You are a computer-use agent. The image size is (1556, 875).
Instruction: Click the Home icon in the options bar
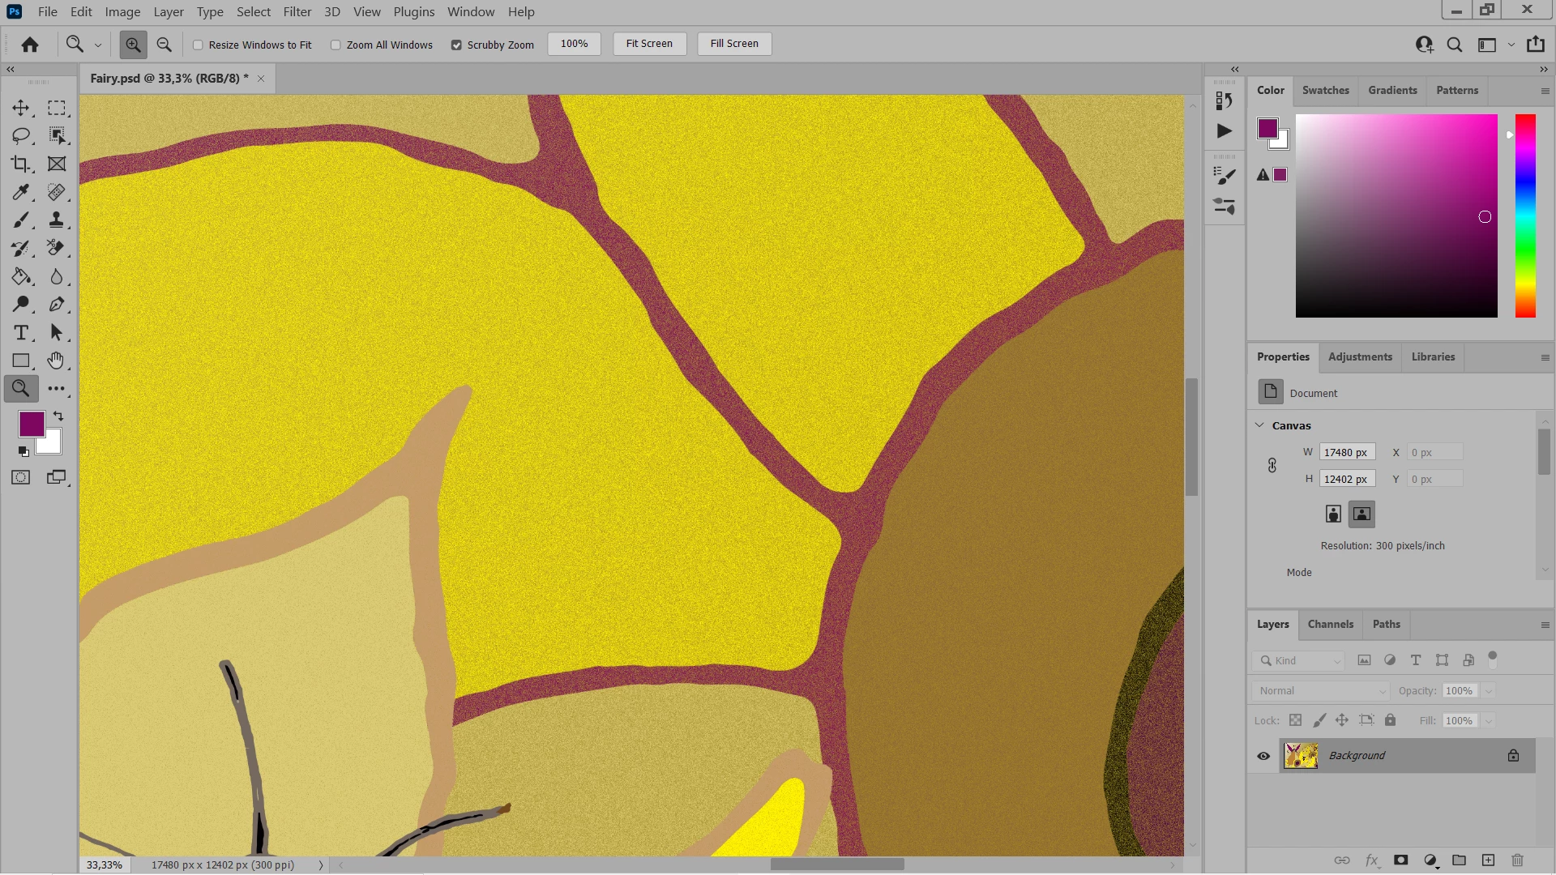pos(30,45)
